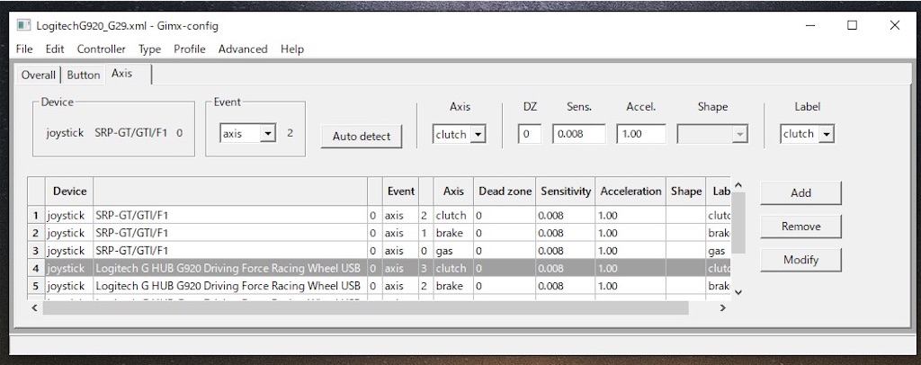The height and width of the screenshot is (365, 921).
Task: Click the gas axis cell in row 3
Action: tap(453, 251)
